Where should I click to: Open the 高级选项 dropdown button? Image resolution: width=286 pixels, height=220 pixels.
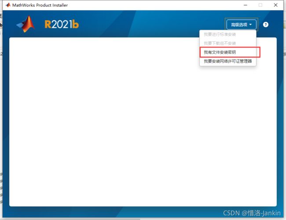[241, 25]
